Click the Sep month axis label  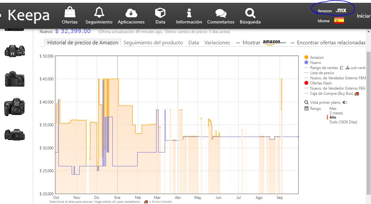280,197
